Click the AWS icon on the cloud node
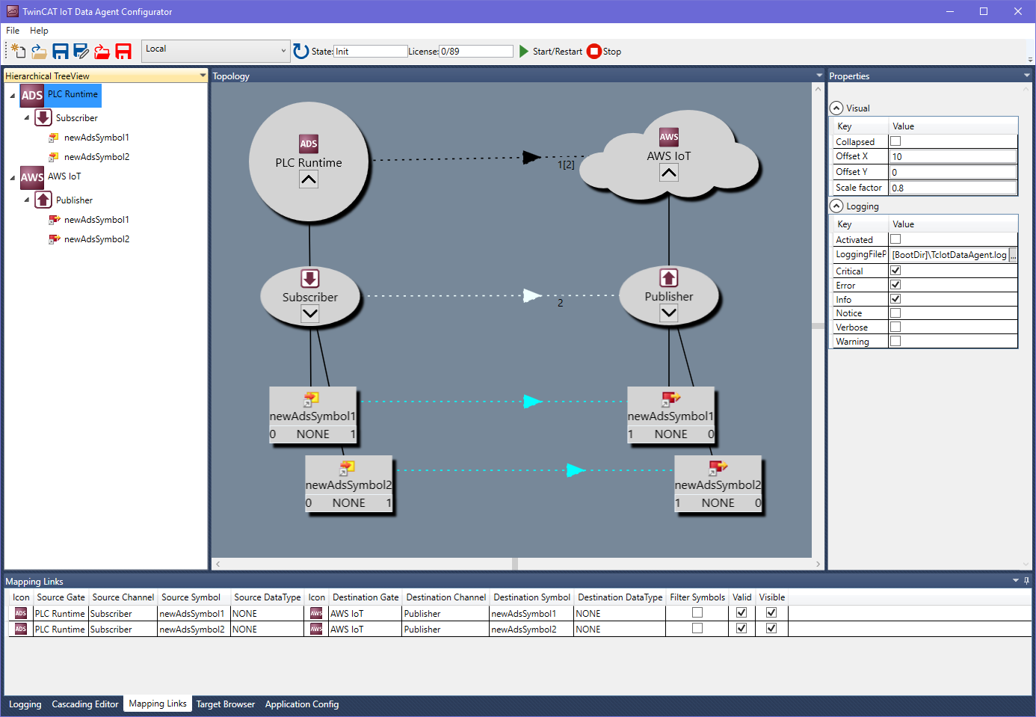Screen dimensions: 1036x717 tap(669, 137)
